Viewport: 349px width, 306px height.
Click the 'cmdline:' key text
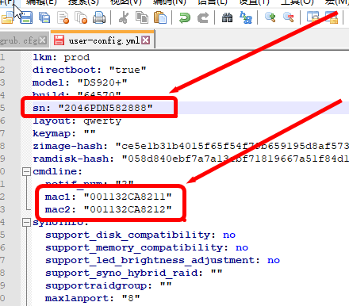[57, 171]
